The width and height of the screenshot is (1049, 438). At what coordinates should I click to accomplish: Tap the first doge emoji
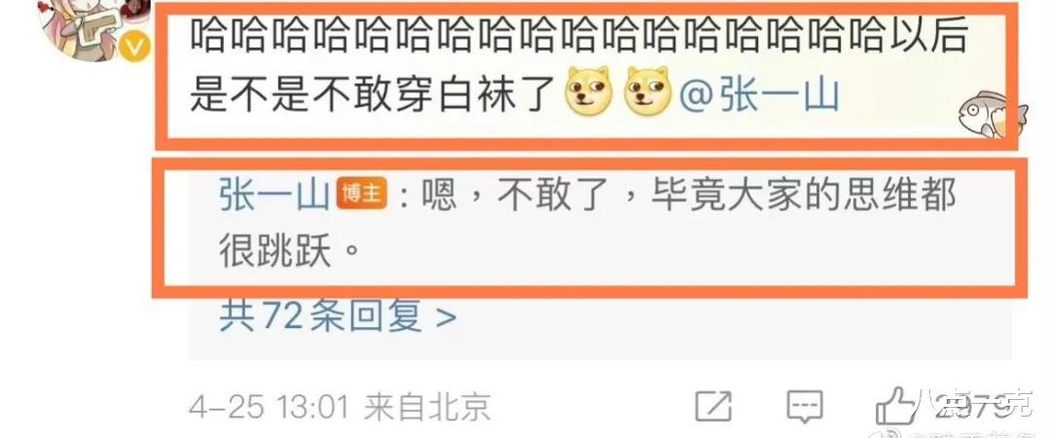click(589, 91)
